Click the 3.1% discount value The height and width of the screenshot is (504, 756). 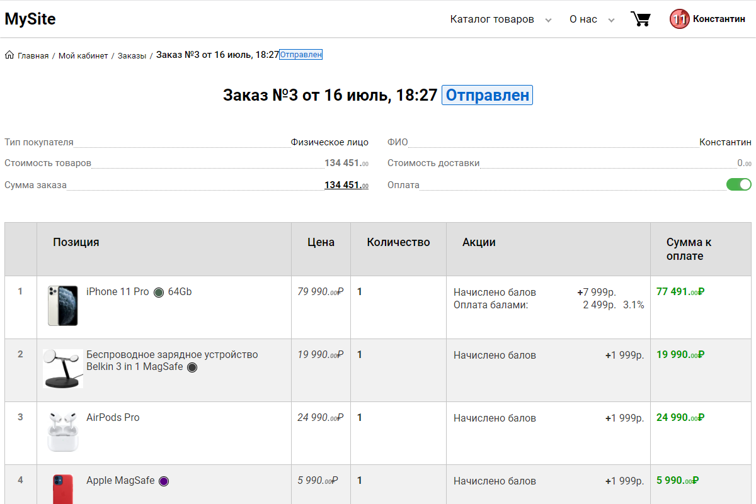coord(634,305)
